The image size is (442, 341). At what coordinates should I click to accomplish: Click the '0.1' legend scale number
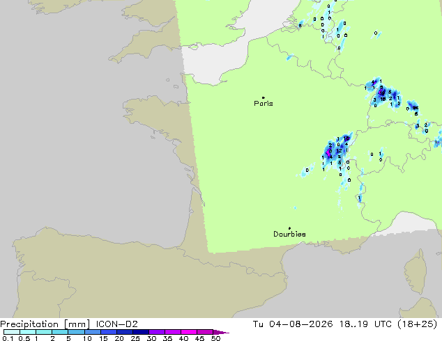pyautogui.click(x=8, y=338)
